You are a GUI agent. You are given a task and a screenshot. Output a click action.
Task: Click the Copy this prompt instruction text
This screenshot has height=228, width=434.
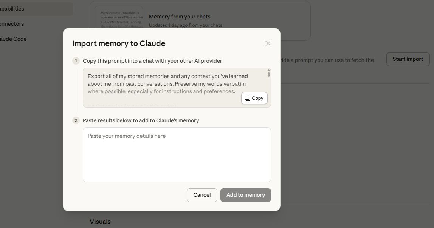pos(152,60)
